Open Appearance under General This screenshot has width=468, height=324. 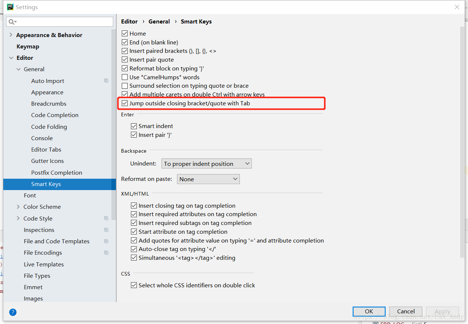pyautogui.click(x=47, y=92)
